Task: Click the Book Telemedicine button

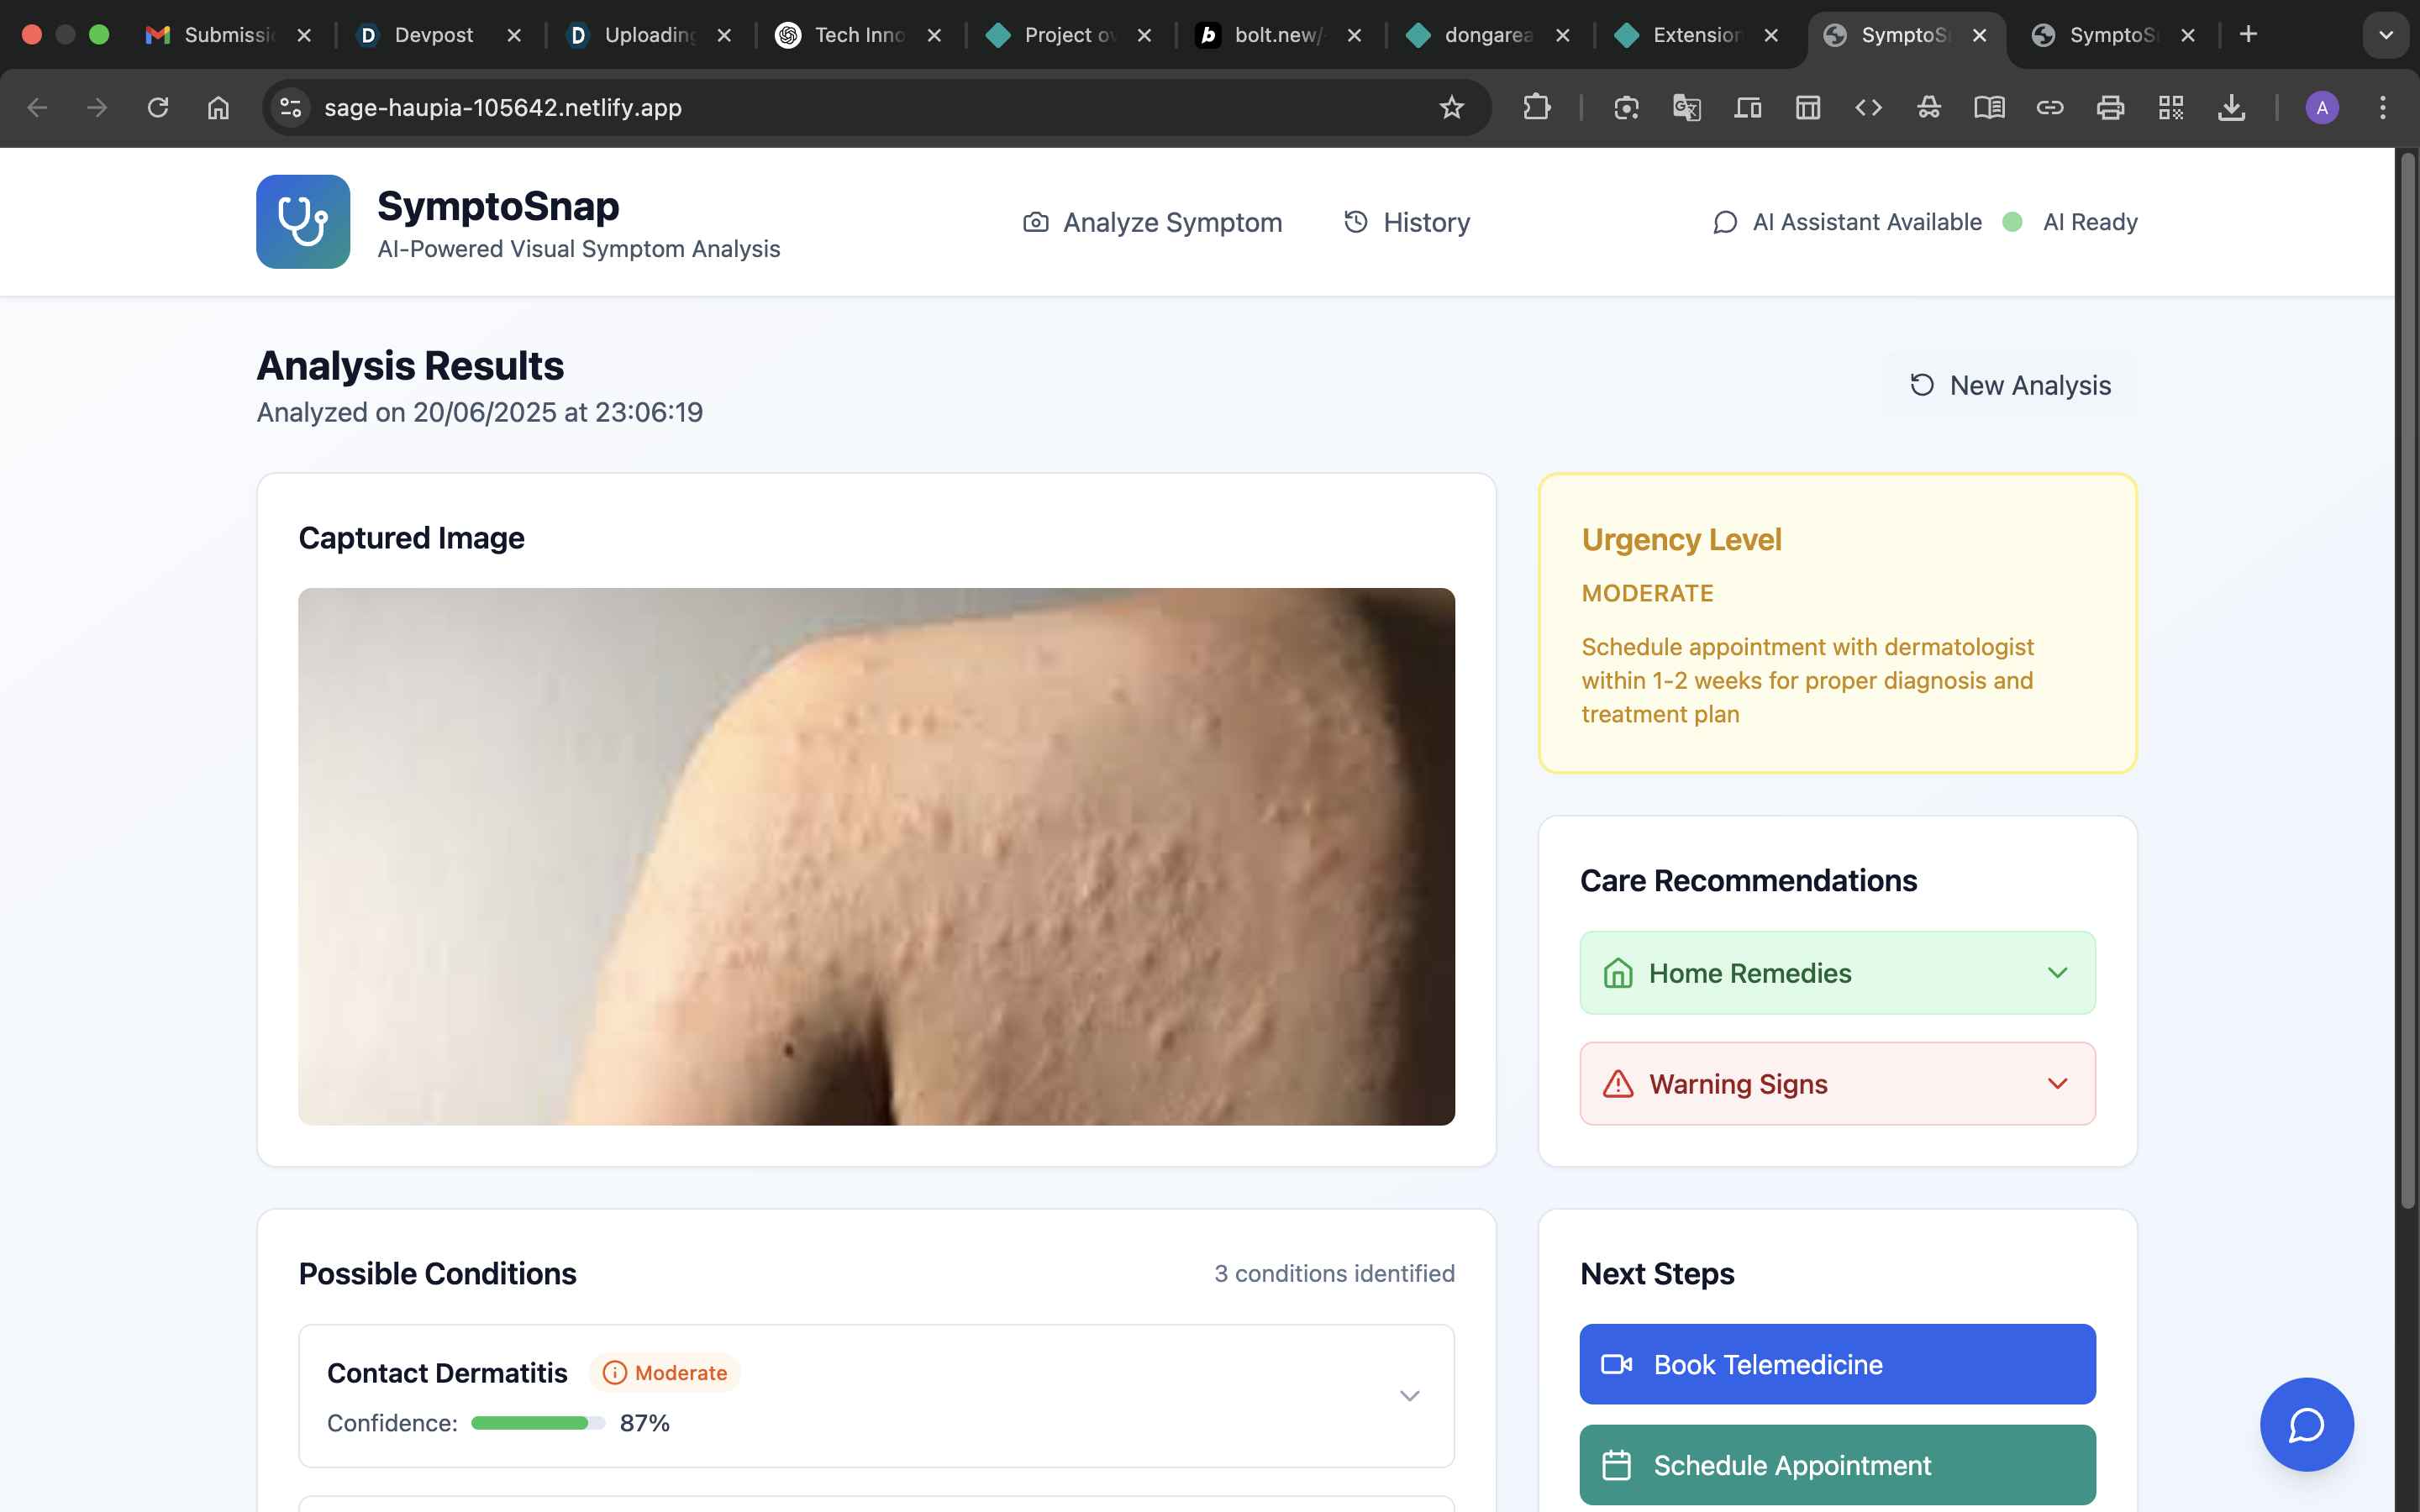Action: click(x=1837, y=1364)
